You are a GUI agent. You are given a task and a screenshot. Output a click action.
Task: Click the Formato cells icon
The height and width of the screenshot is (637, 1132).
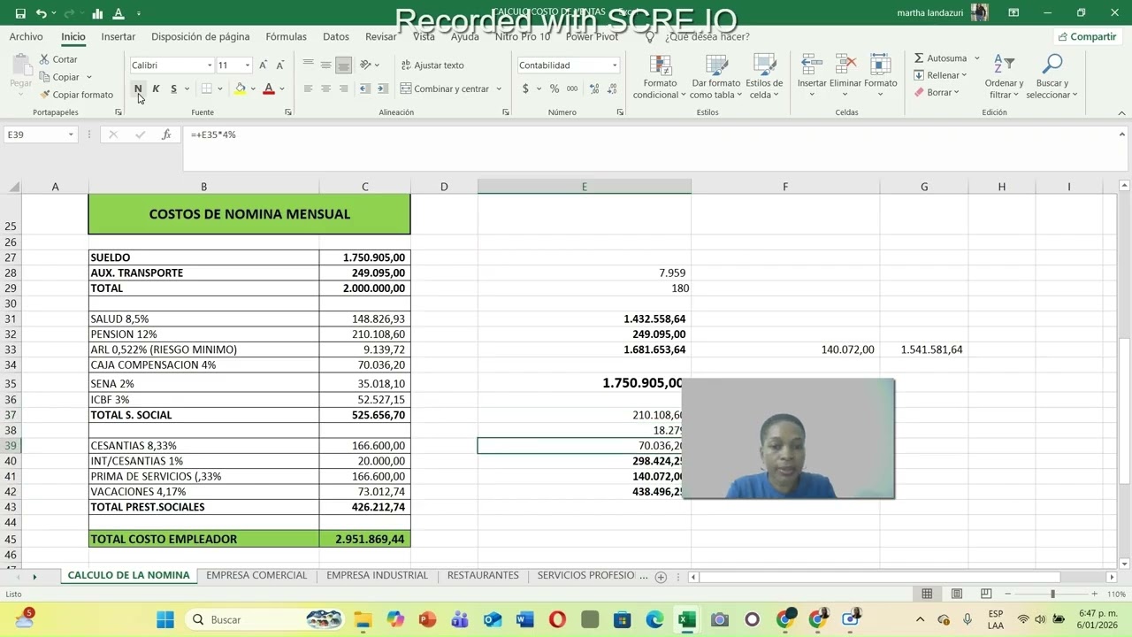880,65
